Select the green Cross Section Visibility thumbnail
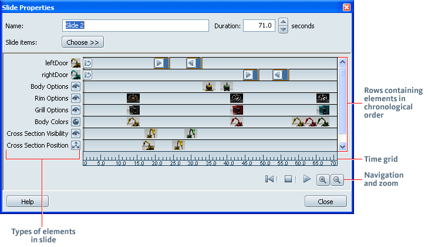 coord(191,133)
